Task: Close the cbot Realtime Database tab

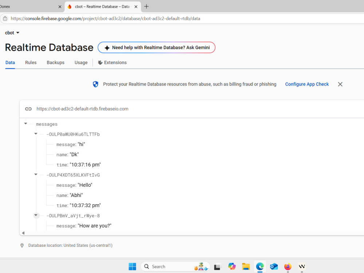Action: 136,7
